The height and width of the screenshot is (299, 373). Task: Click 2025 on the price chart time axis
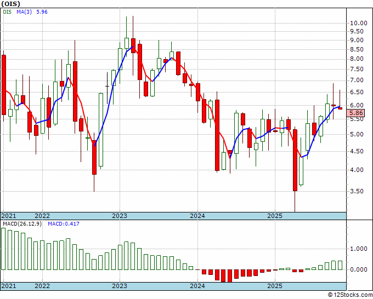click(x=275, y=216)
